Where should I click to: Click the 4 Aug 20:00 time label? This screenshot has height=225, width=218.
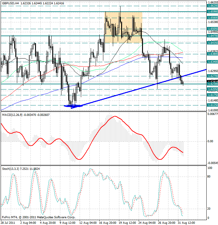[x=48, y=223]
